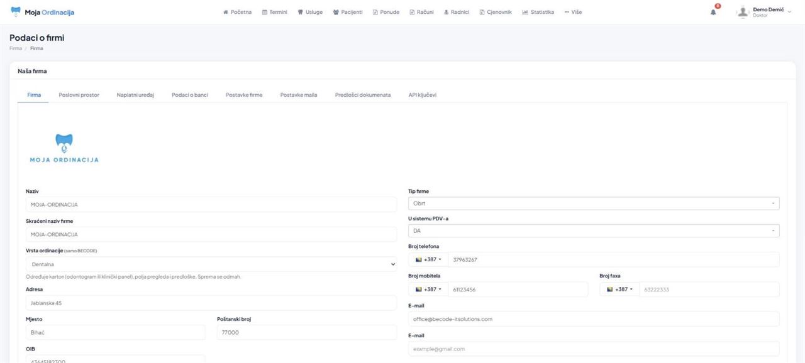Click the Broj telefona number field
Image resolution: width=805 pixels, height=363 pixels.
pos(613,259)
